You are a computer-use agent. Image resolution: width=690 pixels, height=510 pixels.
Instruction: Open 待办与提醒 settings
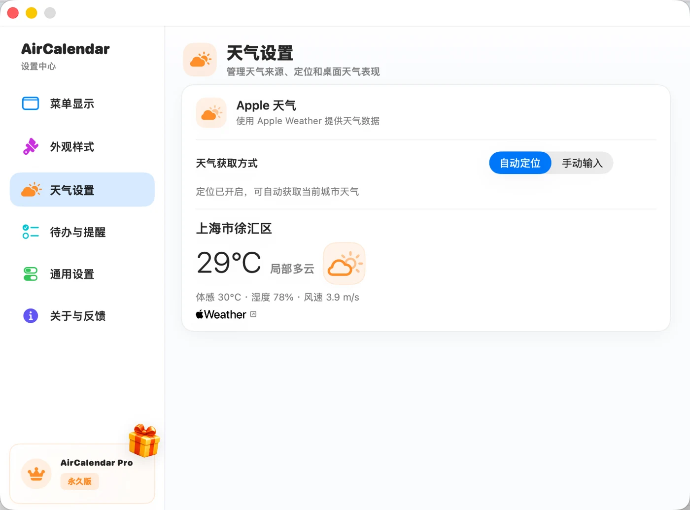(x=82, y=232)
